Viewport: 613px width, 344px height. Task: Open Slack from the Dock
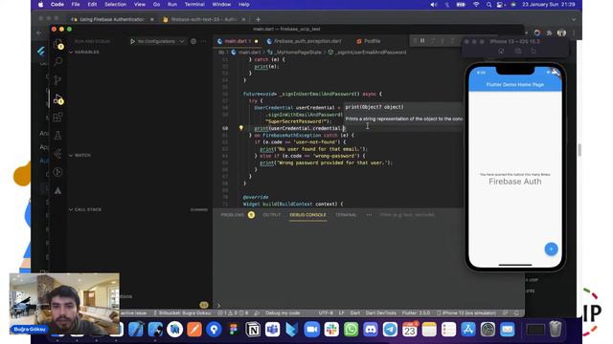331,330
